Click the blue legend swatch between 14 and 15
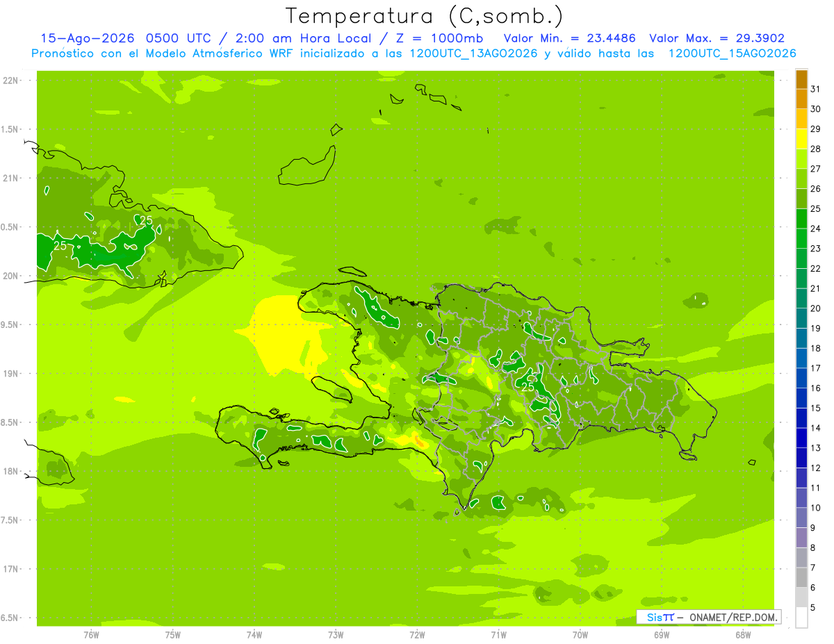The width and height of the screenshot is (834, 644). pyautogui.click(x=801, y=418)
